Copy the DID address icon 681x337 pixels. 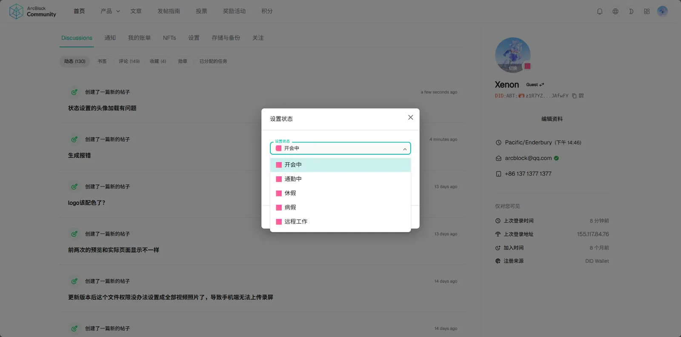pos(574,96)
